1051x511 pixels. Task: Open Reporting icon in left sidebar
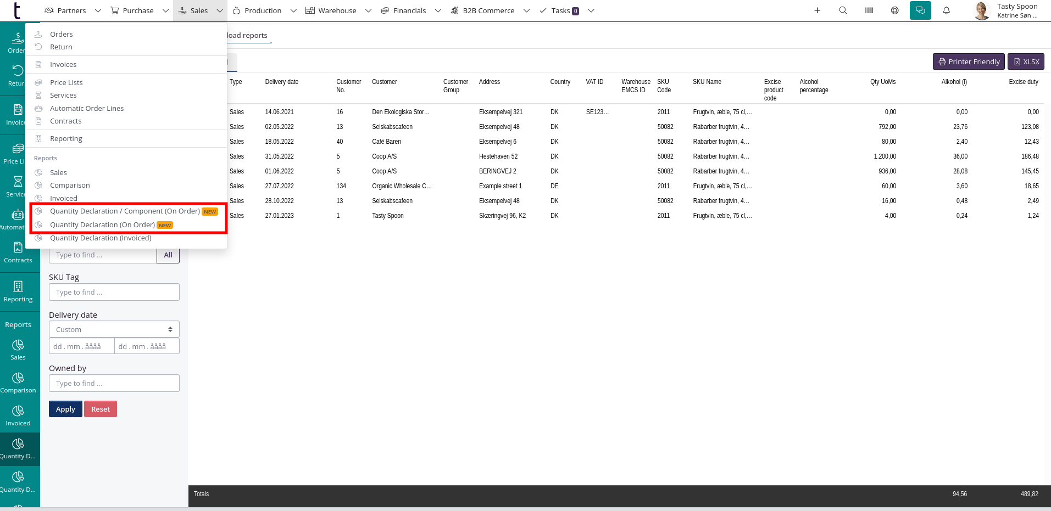click(18, 291)
